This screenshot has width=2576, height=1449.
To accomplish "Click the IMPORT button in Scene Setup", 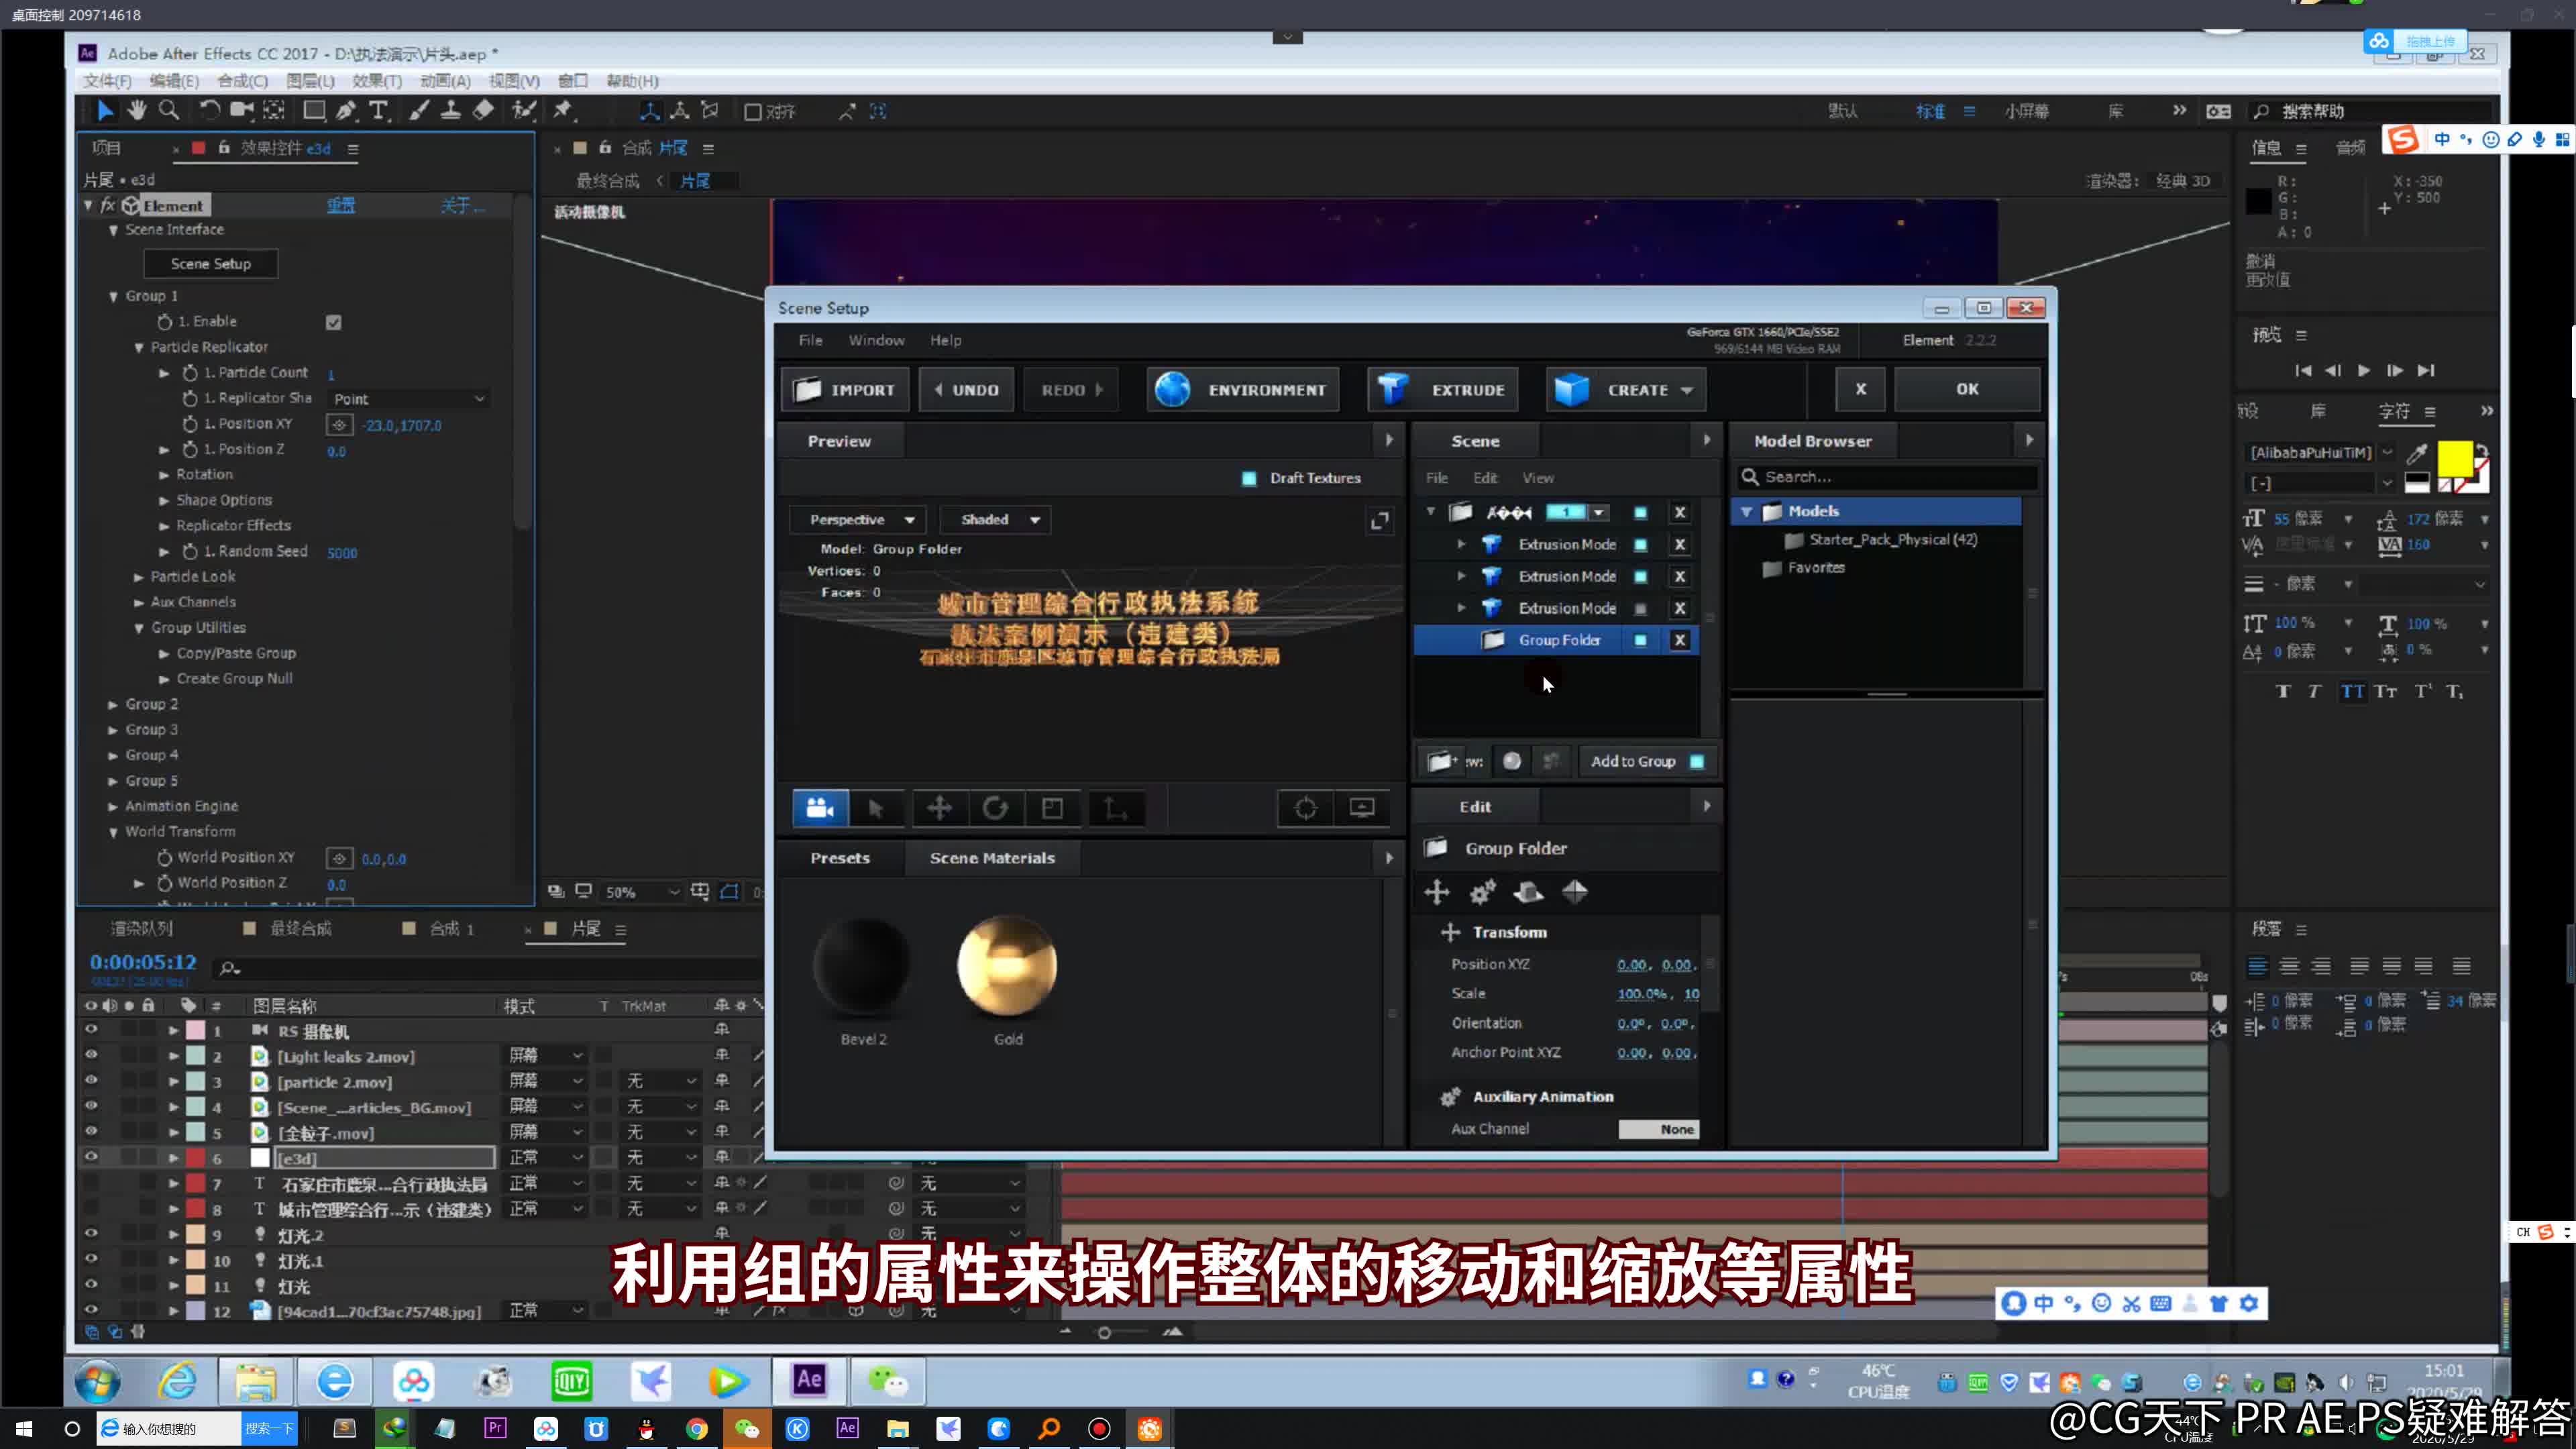I will 845,389.
